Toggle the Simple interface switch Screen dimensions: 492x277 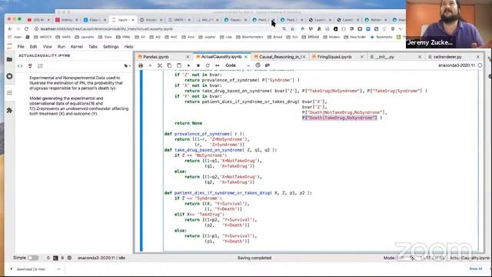33,258
